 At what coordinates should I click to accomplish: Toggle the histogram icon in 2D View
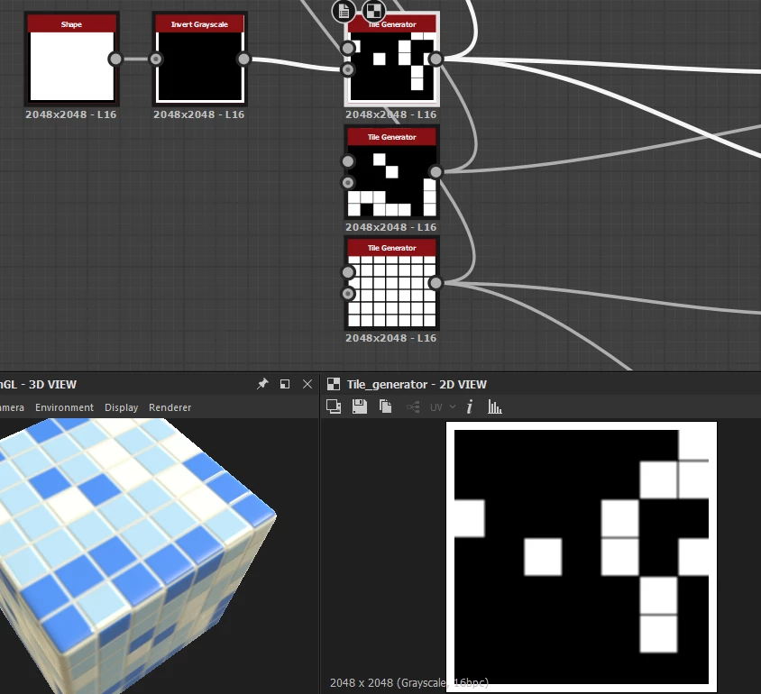[494, 406]
